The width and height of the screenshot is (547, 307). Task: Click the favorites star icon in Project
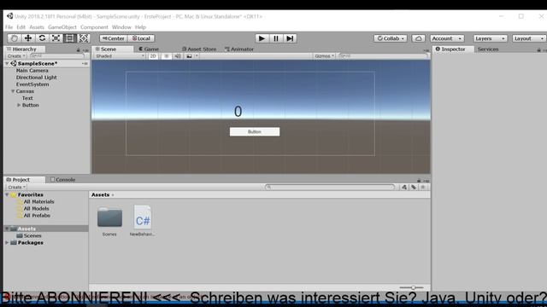423,188
